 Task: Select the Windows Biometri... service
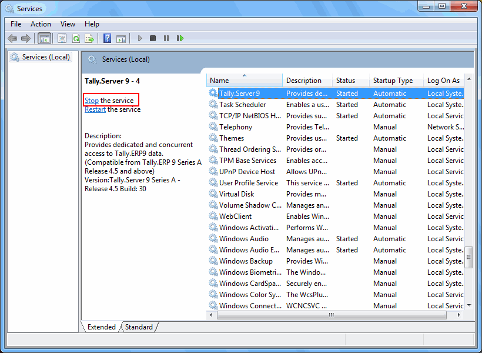pos(250,272)
